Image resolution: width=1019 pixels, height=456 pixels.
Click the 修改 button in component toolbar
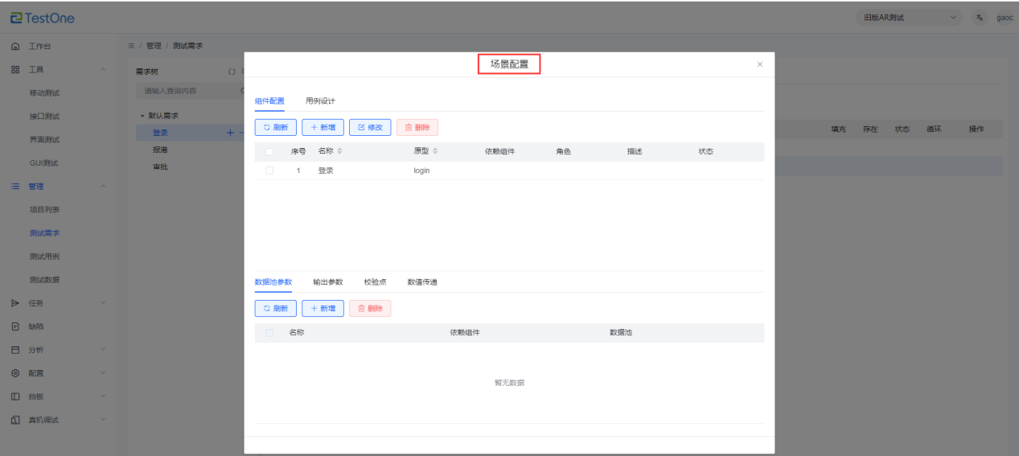pos(370,127)
